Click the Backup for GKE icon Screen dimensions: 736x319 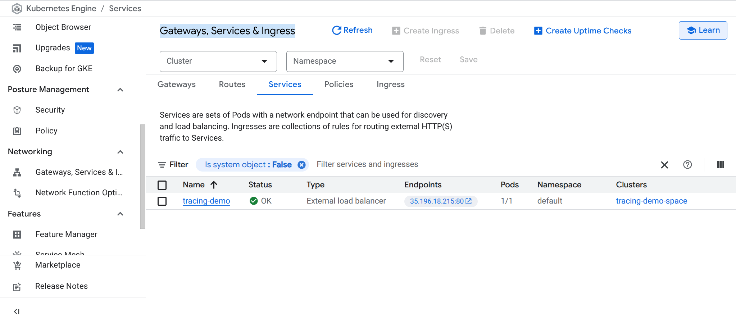[17, 69]
